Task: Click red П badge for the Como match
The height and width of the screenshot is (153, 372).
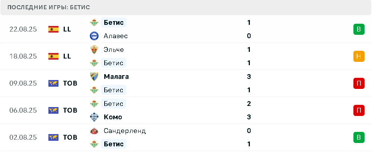Action: tap(359, 110)
